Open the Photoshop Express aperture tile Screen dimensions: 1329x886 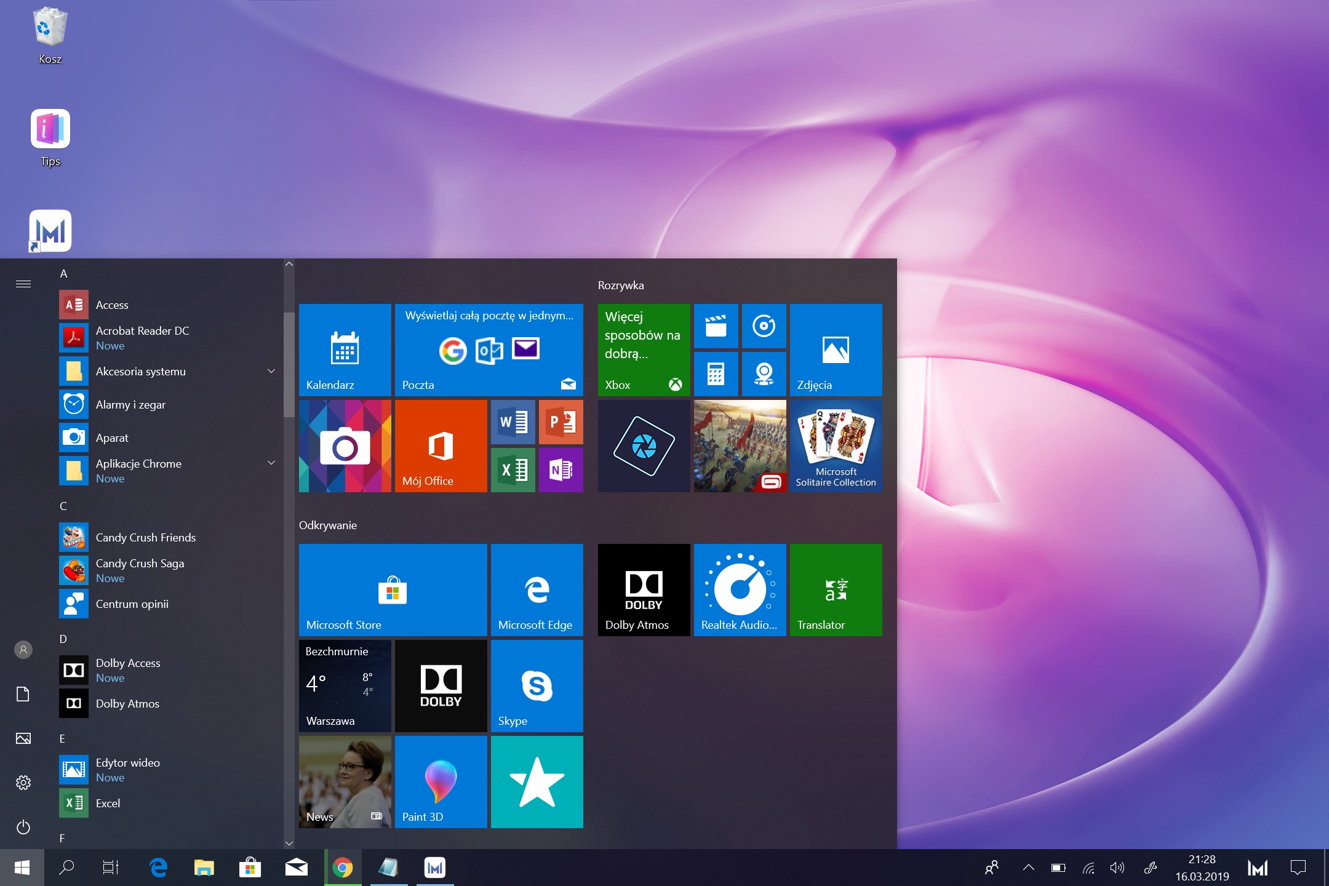click(644, 446)
